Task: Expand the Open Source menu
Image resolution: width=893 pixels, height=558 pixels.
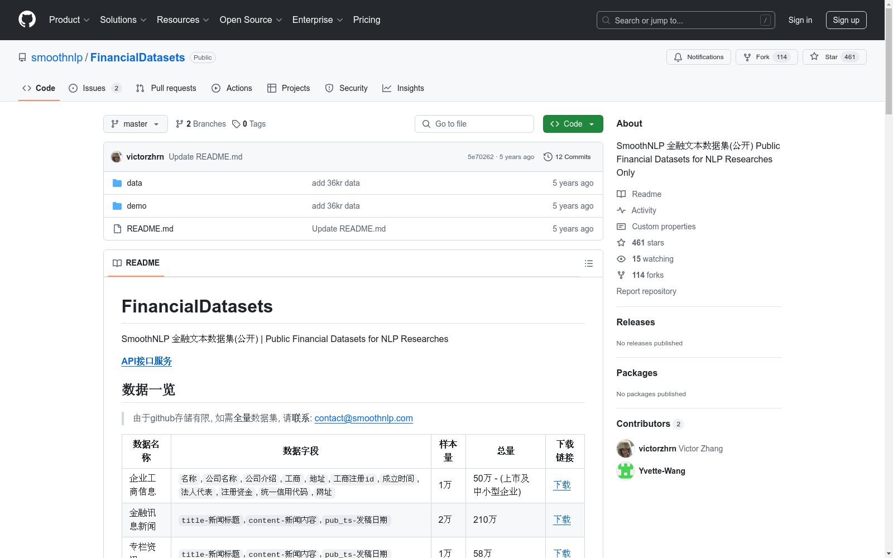Action: [x=251, y=20]
